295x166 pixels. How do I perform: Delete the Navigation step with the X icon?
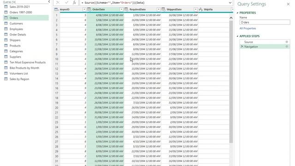point(242,47)
